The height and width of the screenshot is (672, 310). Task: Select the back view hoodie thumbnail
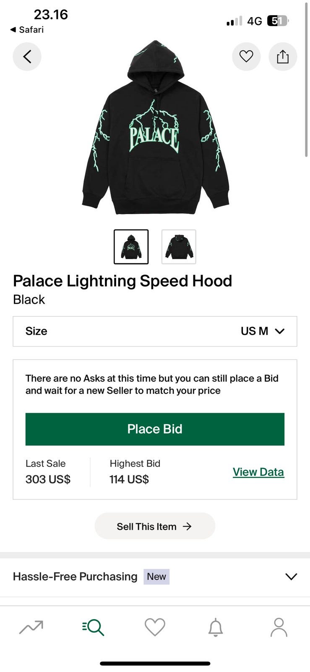[x=179, y=247]
